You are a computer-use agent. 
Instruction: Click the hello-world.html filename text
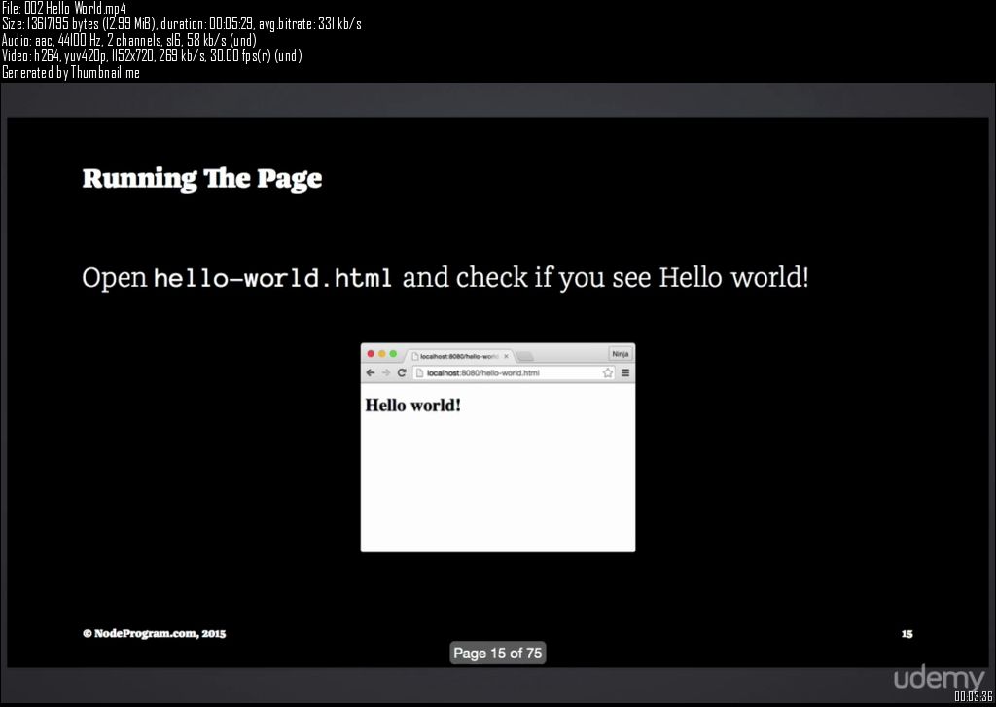[273, 278]
